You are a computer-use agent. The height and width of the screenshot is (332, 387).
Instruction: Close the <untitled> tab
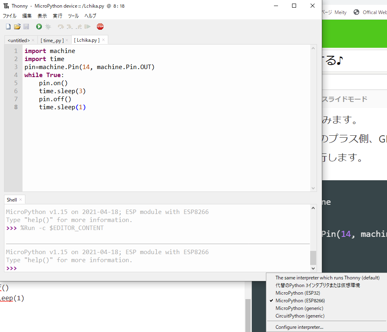(33, 40)
